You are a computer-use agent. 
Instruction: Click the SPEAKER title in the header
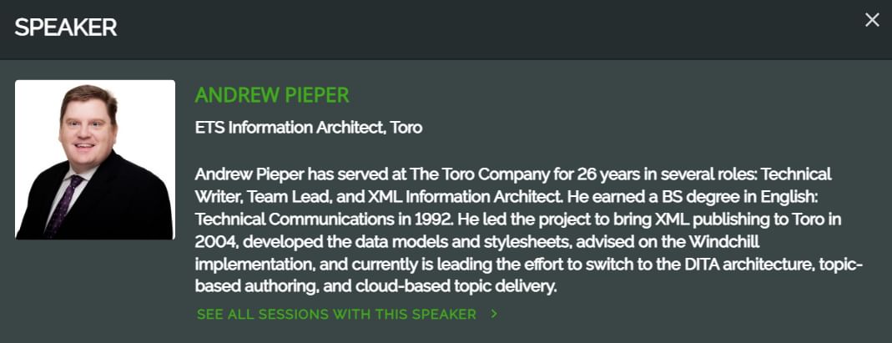pyautogui.click(x=65, y=28)
